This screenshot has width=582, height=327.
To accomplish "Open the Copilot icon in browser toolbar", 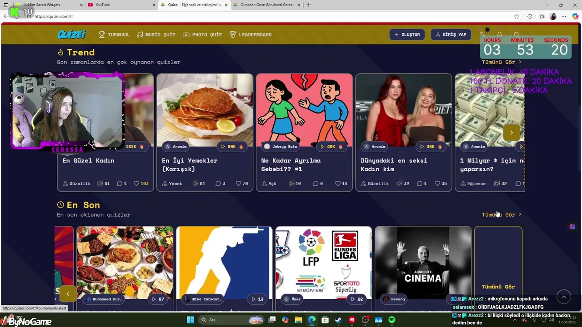I will (575, 16).
